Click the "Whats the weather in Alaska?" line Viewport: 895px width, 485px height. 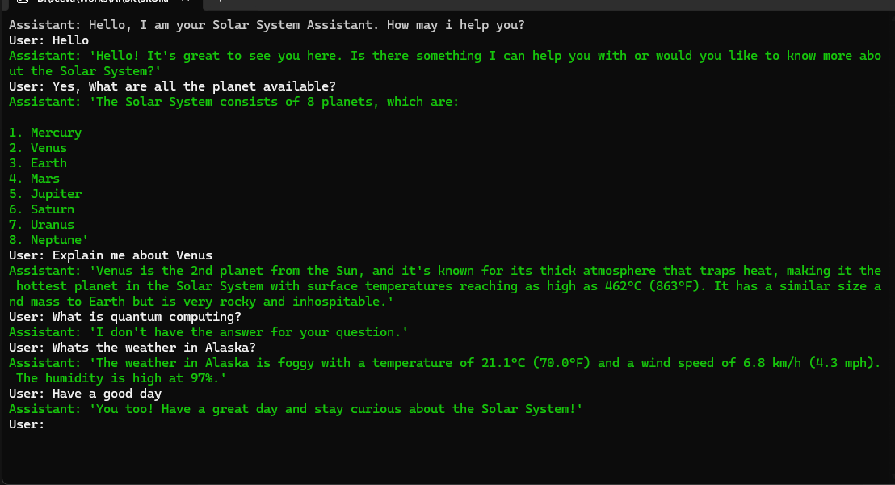[132, 348]
